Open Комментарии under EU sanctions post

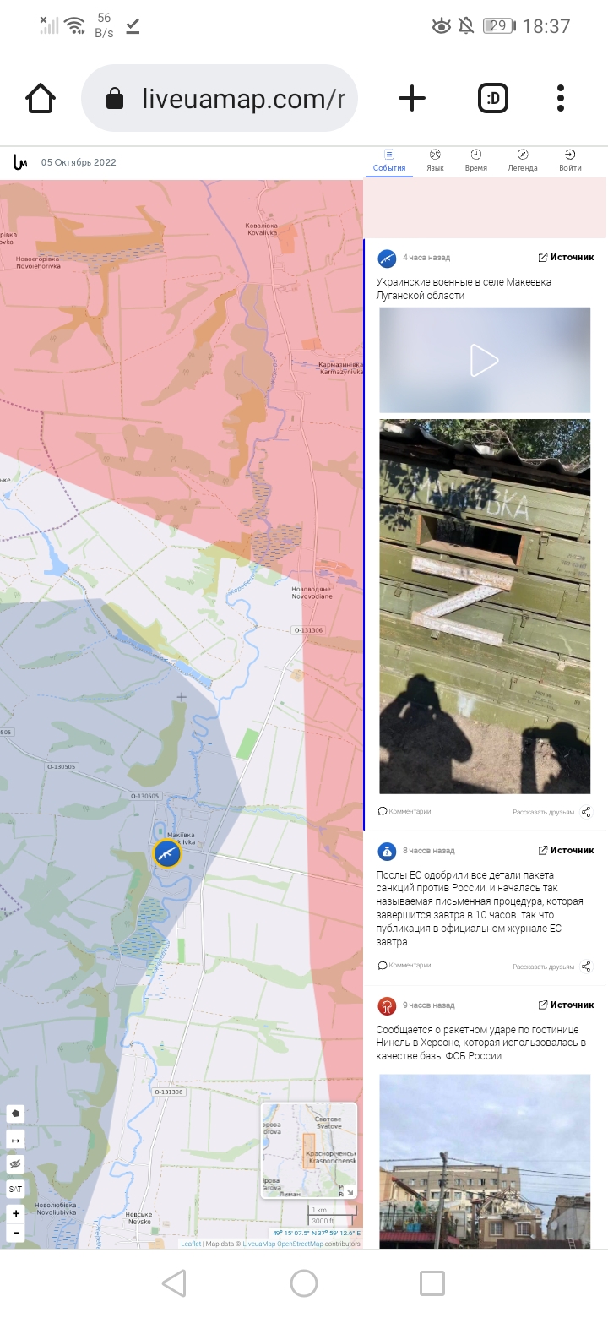pyautogui.click(x=404, y=965)
